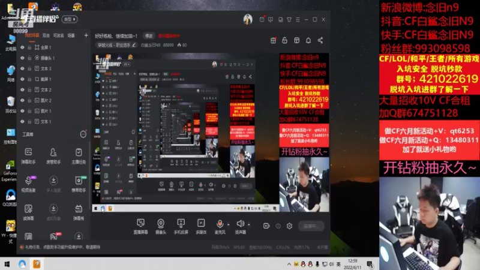Viewport: 480px width, 270px height.
Task: Open the 房管助手 tool
Action: tap(53, 155)
